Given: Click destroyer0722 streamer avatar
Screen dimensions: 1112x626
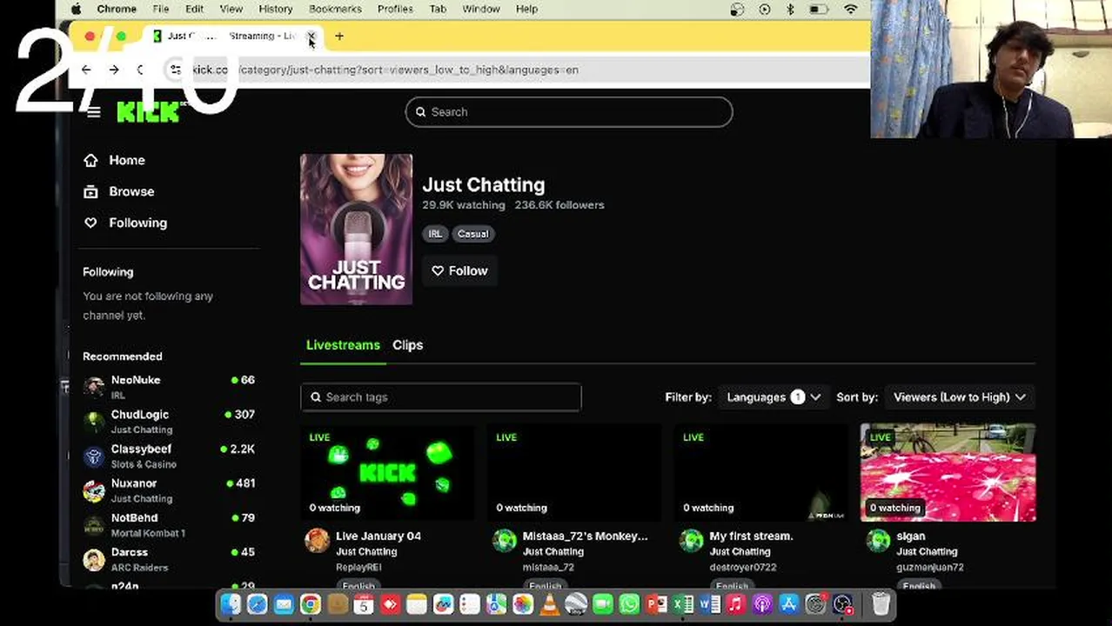Looking at the screenshot, I should coord(692,540).
